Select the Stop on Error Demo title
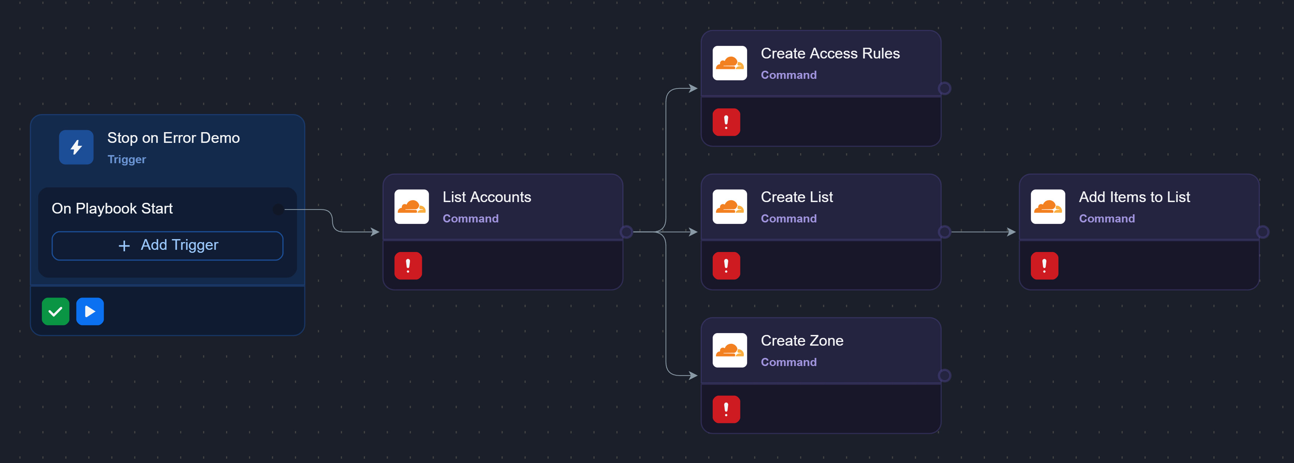The width and height of the screenshot is (1294, 463). pos(173,138)
